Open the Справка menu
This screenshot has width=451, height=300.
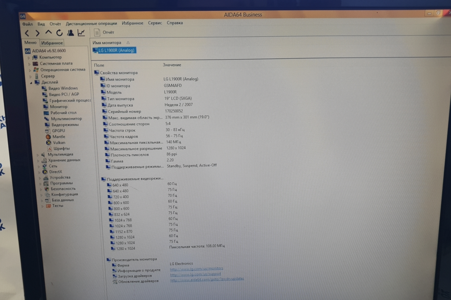coord(175,23)
